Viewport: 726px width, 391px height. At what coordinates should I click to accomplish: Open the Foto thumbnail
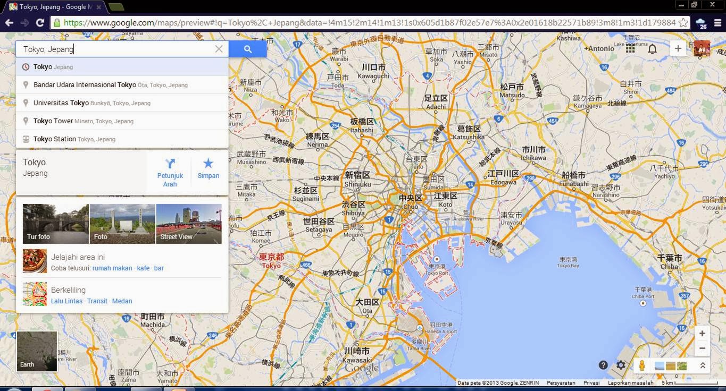pos(122,224)
